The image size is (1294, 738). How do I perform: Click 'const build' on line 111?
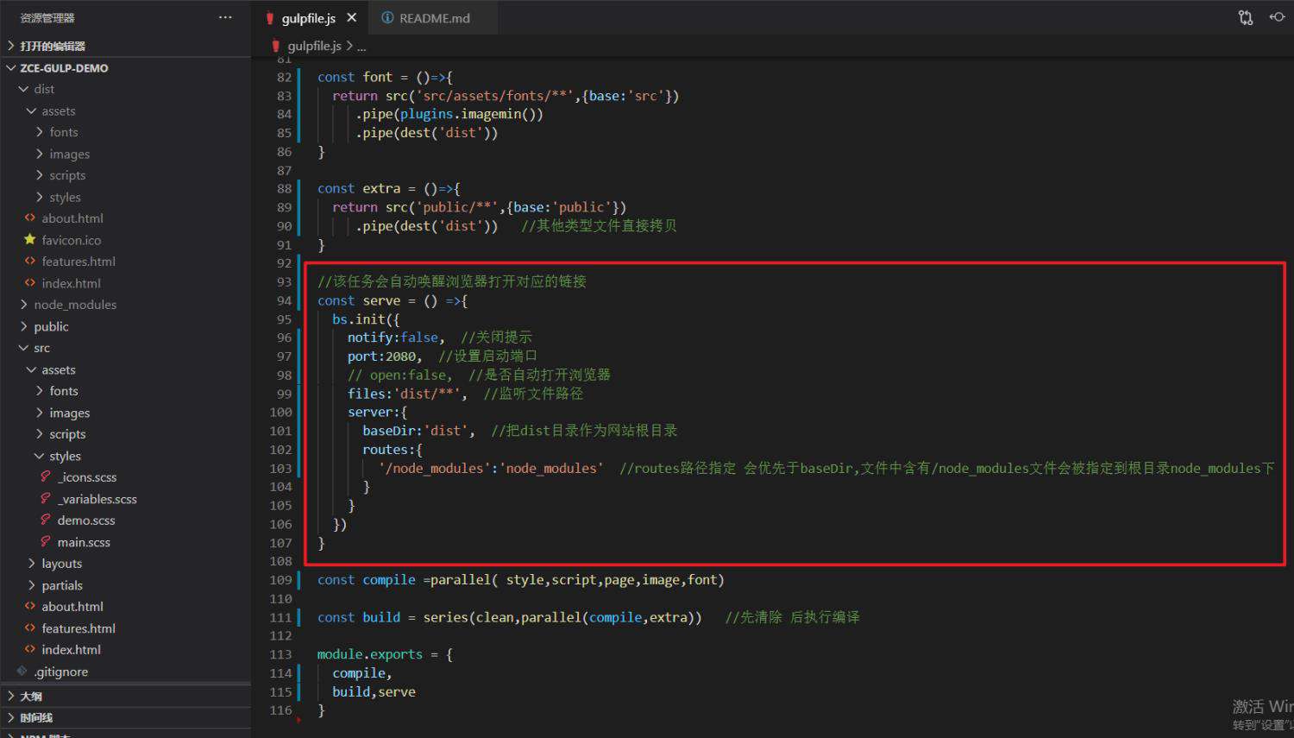359,617
